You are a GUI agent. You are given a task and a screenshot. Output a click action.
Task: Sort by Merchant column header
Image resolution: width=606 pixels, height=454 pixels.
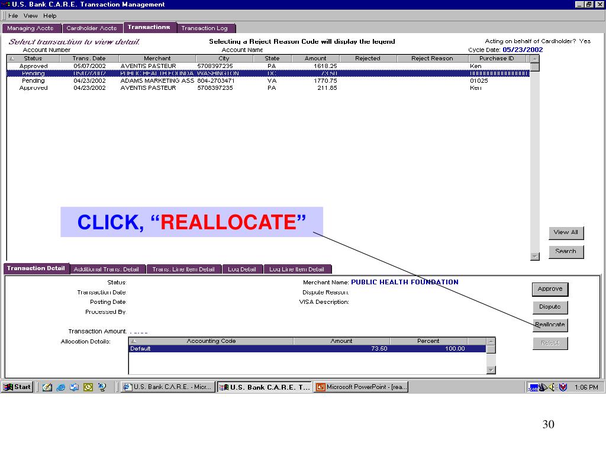157,59
